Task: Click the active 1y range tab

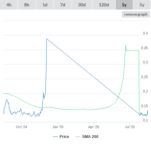Action: 124,5
